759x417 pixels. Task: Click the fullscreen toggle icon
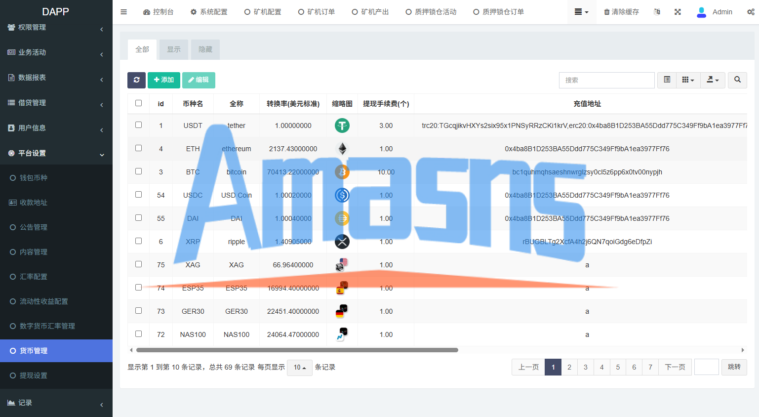678,12
